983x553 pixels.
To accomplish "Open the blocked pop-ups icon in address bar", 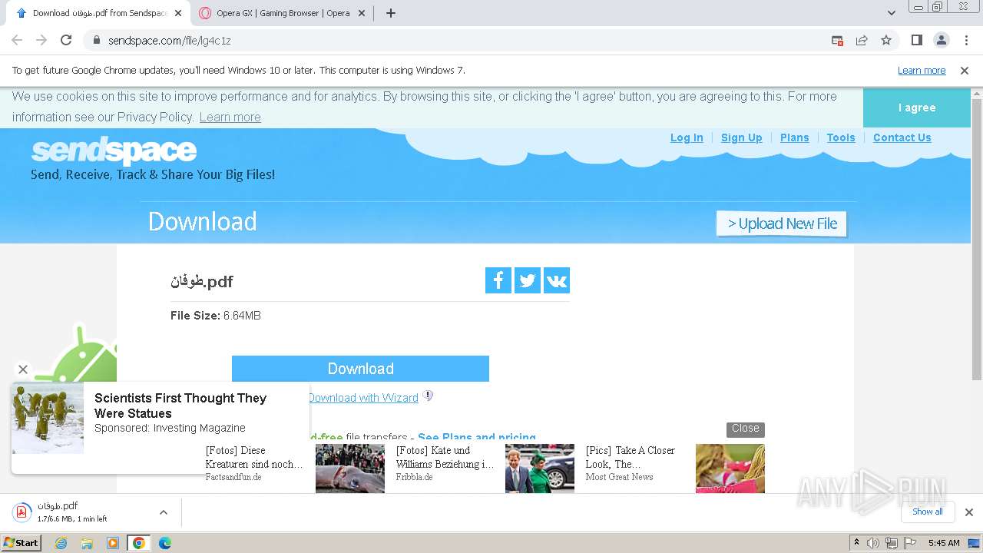I will point(837,40).
